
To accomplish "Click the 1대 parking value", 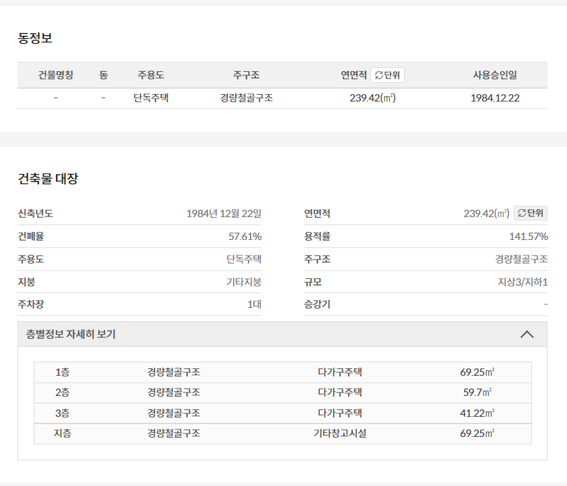I will pos(255,305).
